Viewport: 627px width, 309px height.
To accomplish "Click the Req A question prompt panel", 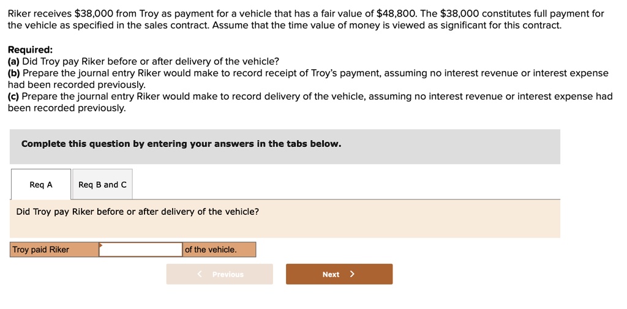I will click(285, 219).
